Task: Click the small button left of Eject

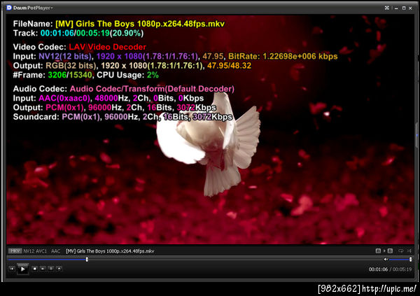Action: click(51, 269)
